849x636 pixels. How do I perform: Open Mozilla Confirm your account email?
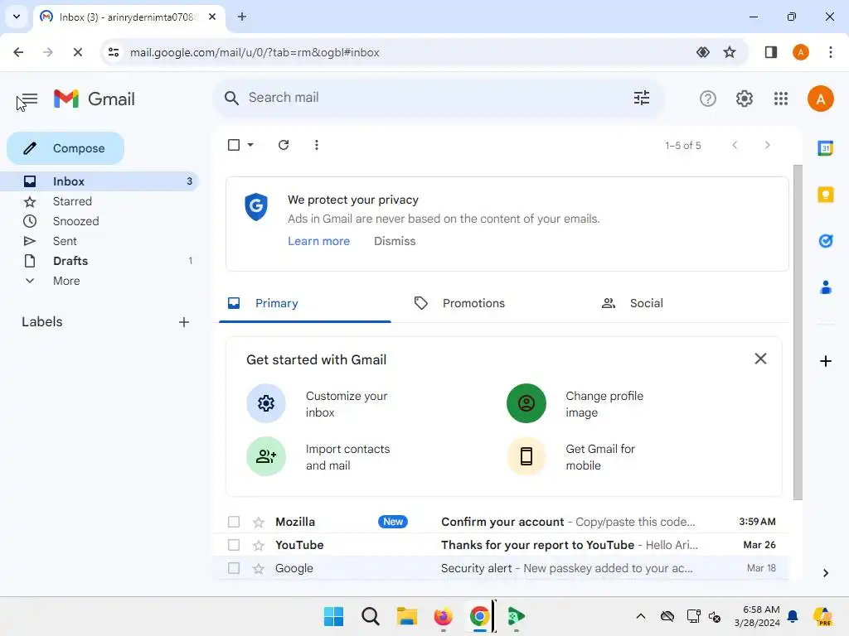(502, 522)
